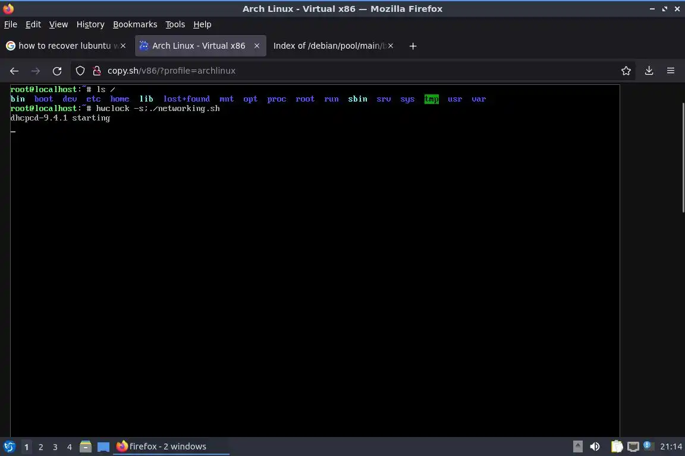Close the Index of /debian/pool tab
The image size is (685, 456).
pyautogui.click(x=391, y=46)
